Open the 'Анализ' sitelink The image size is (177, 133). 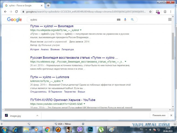coord(45,49)
